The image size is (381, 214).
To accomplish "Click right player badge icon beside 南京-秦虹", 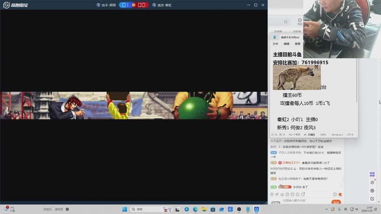I will 154,5.
